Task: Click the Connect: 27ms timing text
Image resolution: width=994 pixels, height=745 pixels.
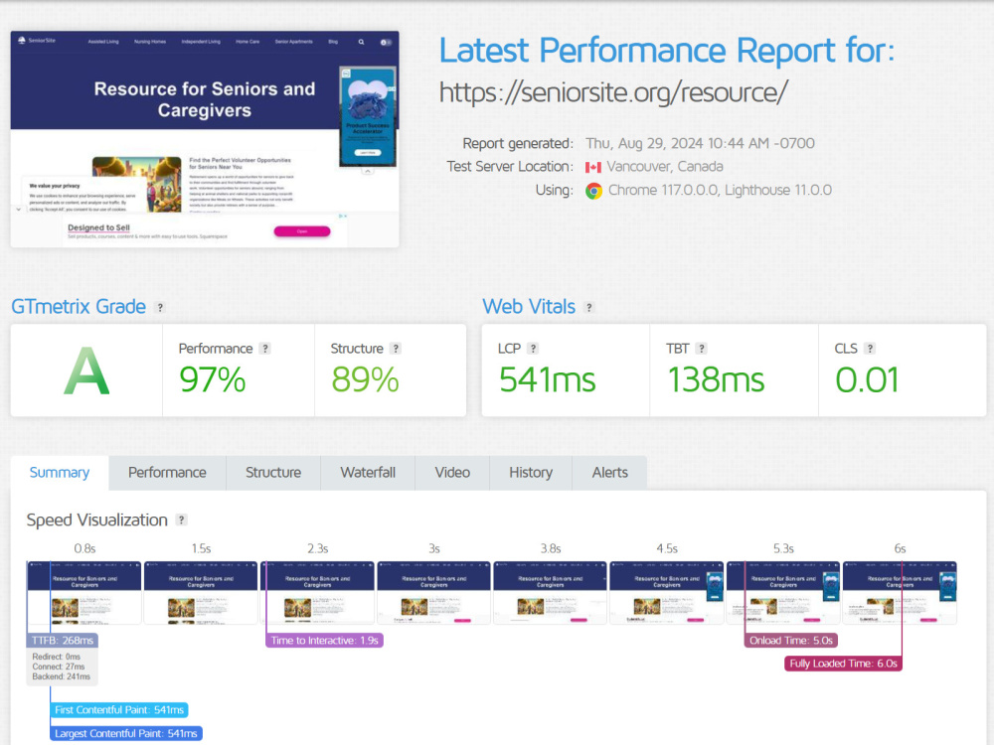Action: pyautogui.click(x=59, y=667)
